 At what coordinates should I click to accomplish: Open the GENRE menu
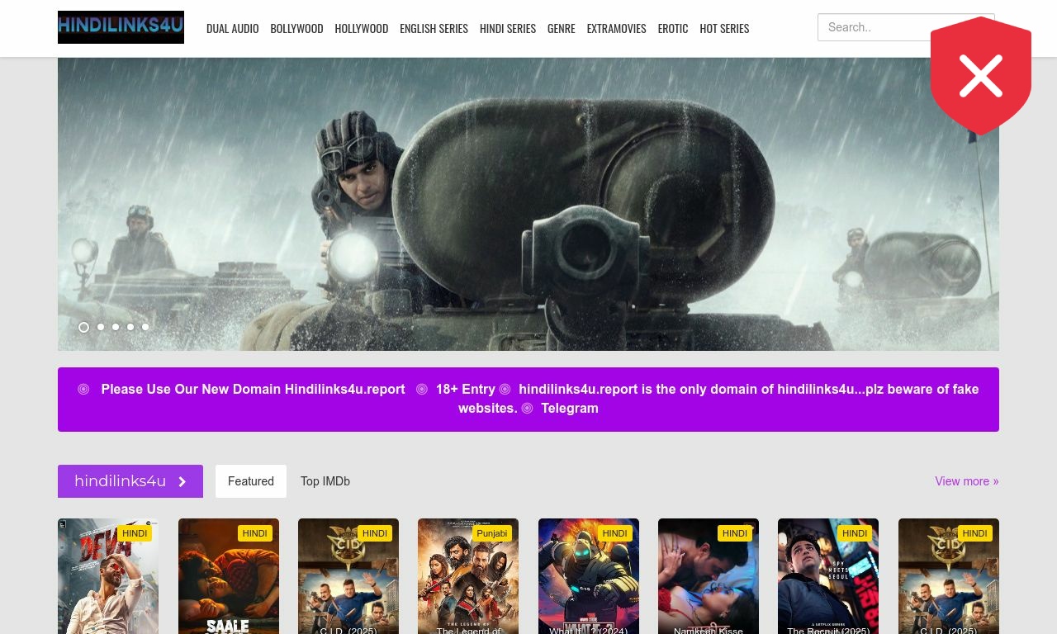coord(561,28)
